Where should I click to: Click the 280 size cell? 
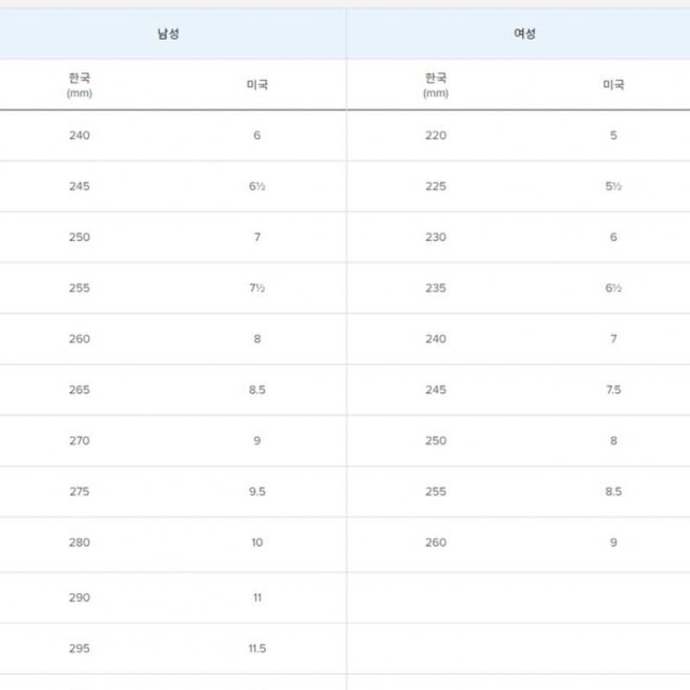tap(79, 543)
